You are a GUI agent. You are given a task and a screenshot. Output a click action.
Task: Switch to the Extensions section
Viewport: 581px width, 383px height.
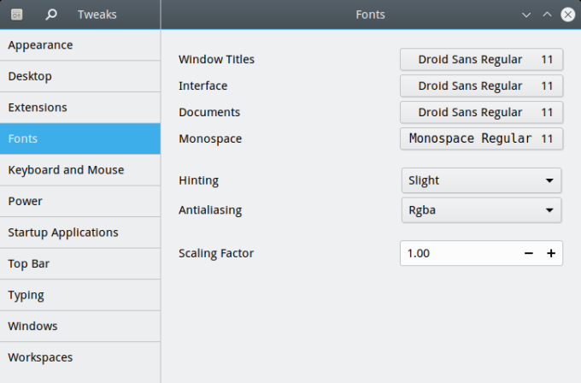[x=79, y=108]
